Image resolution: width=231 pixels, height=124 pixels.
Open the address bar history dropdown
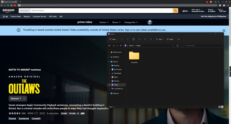173,46
